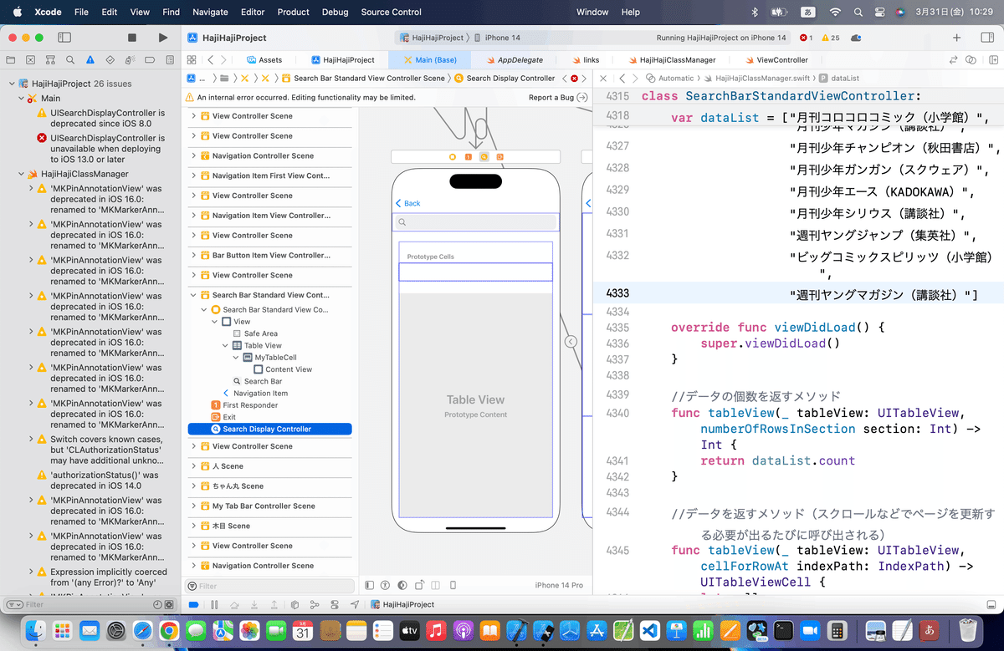The width and height of the screenshot is (1004, 651).
Task: Open the debug navigator icon
Action: pyautogui.click(x=131, y=60)
